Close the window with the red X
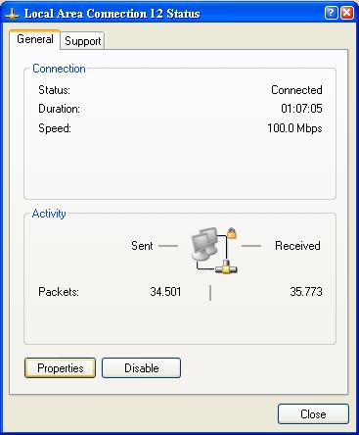This screenshot has height=435, width=359. (347, 13)
